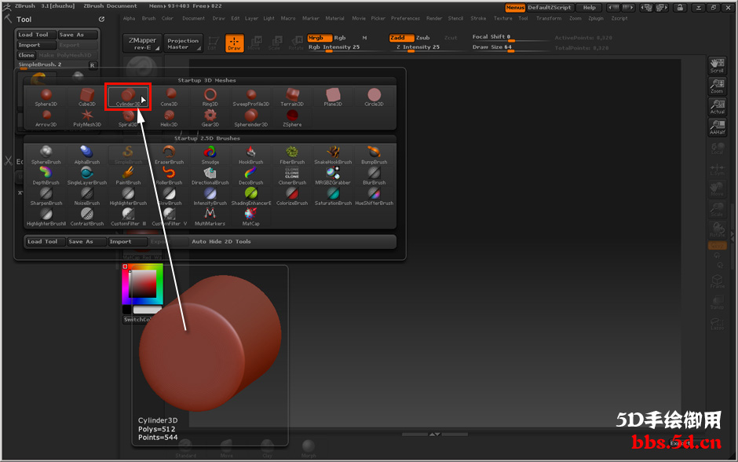Open the Preferences menu

(x=405, y=18)
